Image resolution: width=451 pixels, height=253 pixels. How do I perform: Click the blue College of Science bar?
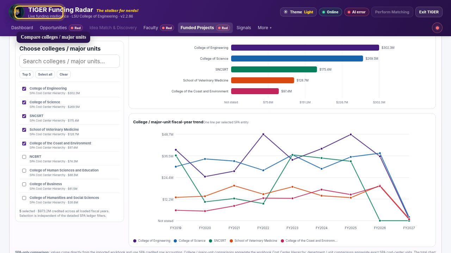click(x=297, y=59)
